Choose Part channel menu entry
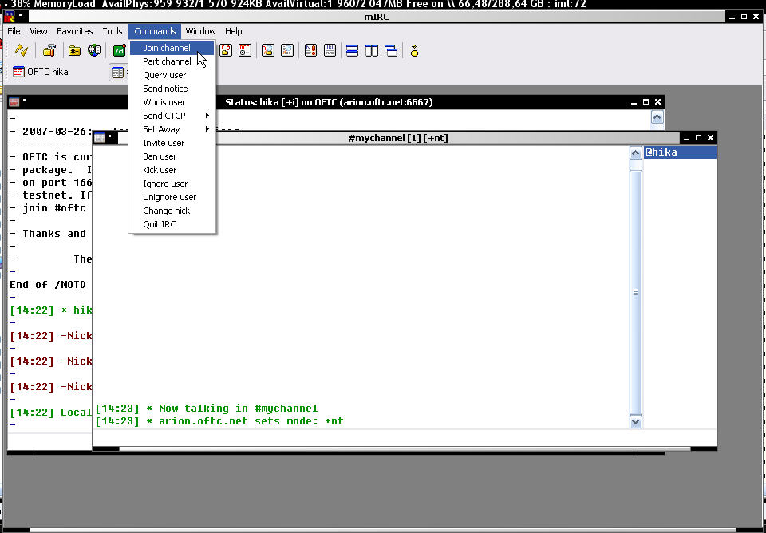 [172, 61]
